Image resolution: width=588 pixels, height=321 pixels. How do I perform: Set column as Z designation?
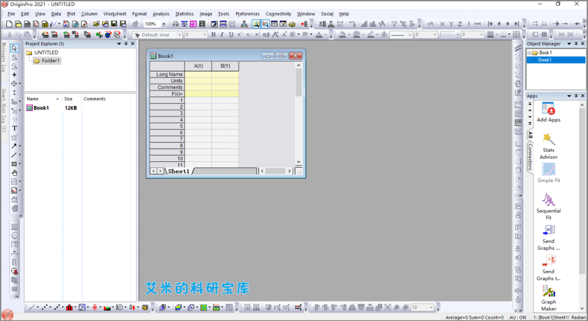(460, 24)
